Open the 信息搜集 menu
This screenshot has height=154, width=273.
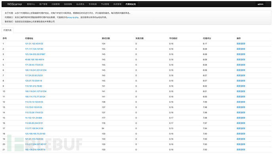[68, 4]
